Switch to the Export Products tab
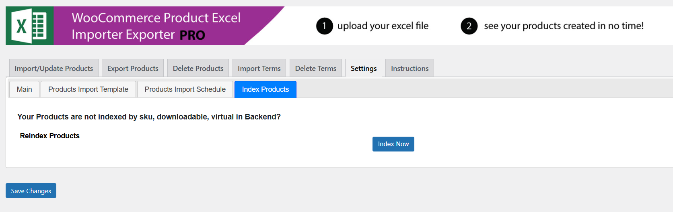The width and height of the screenshot is (673, 212). coord(133,68)
